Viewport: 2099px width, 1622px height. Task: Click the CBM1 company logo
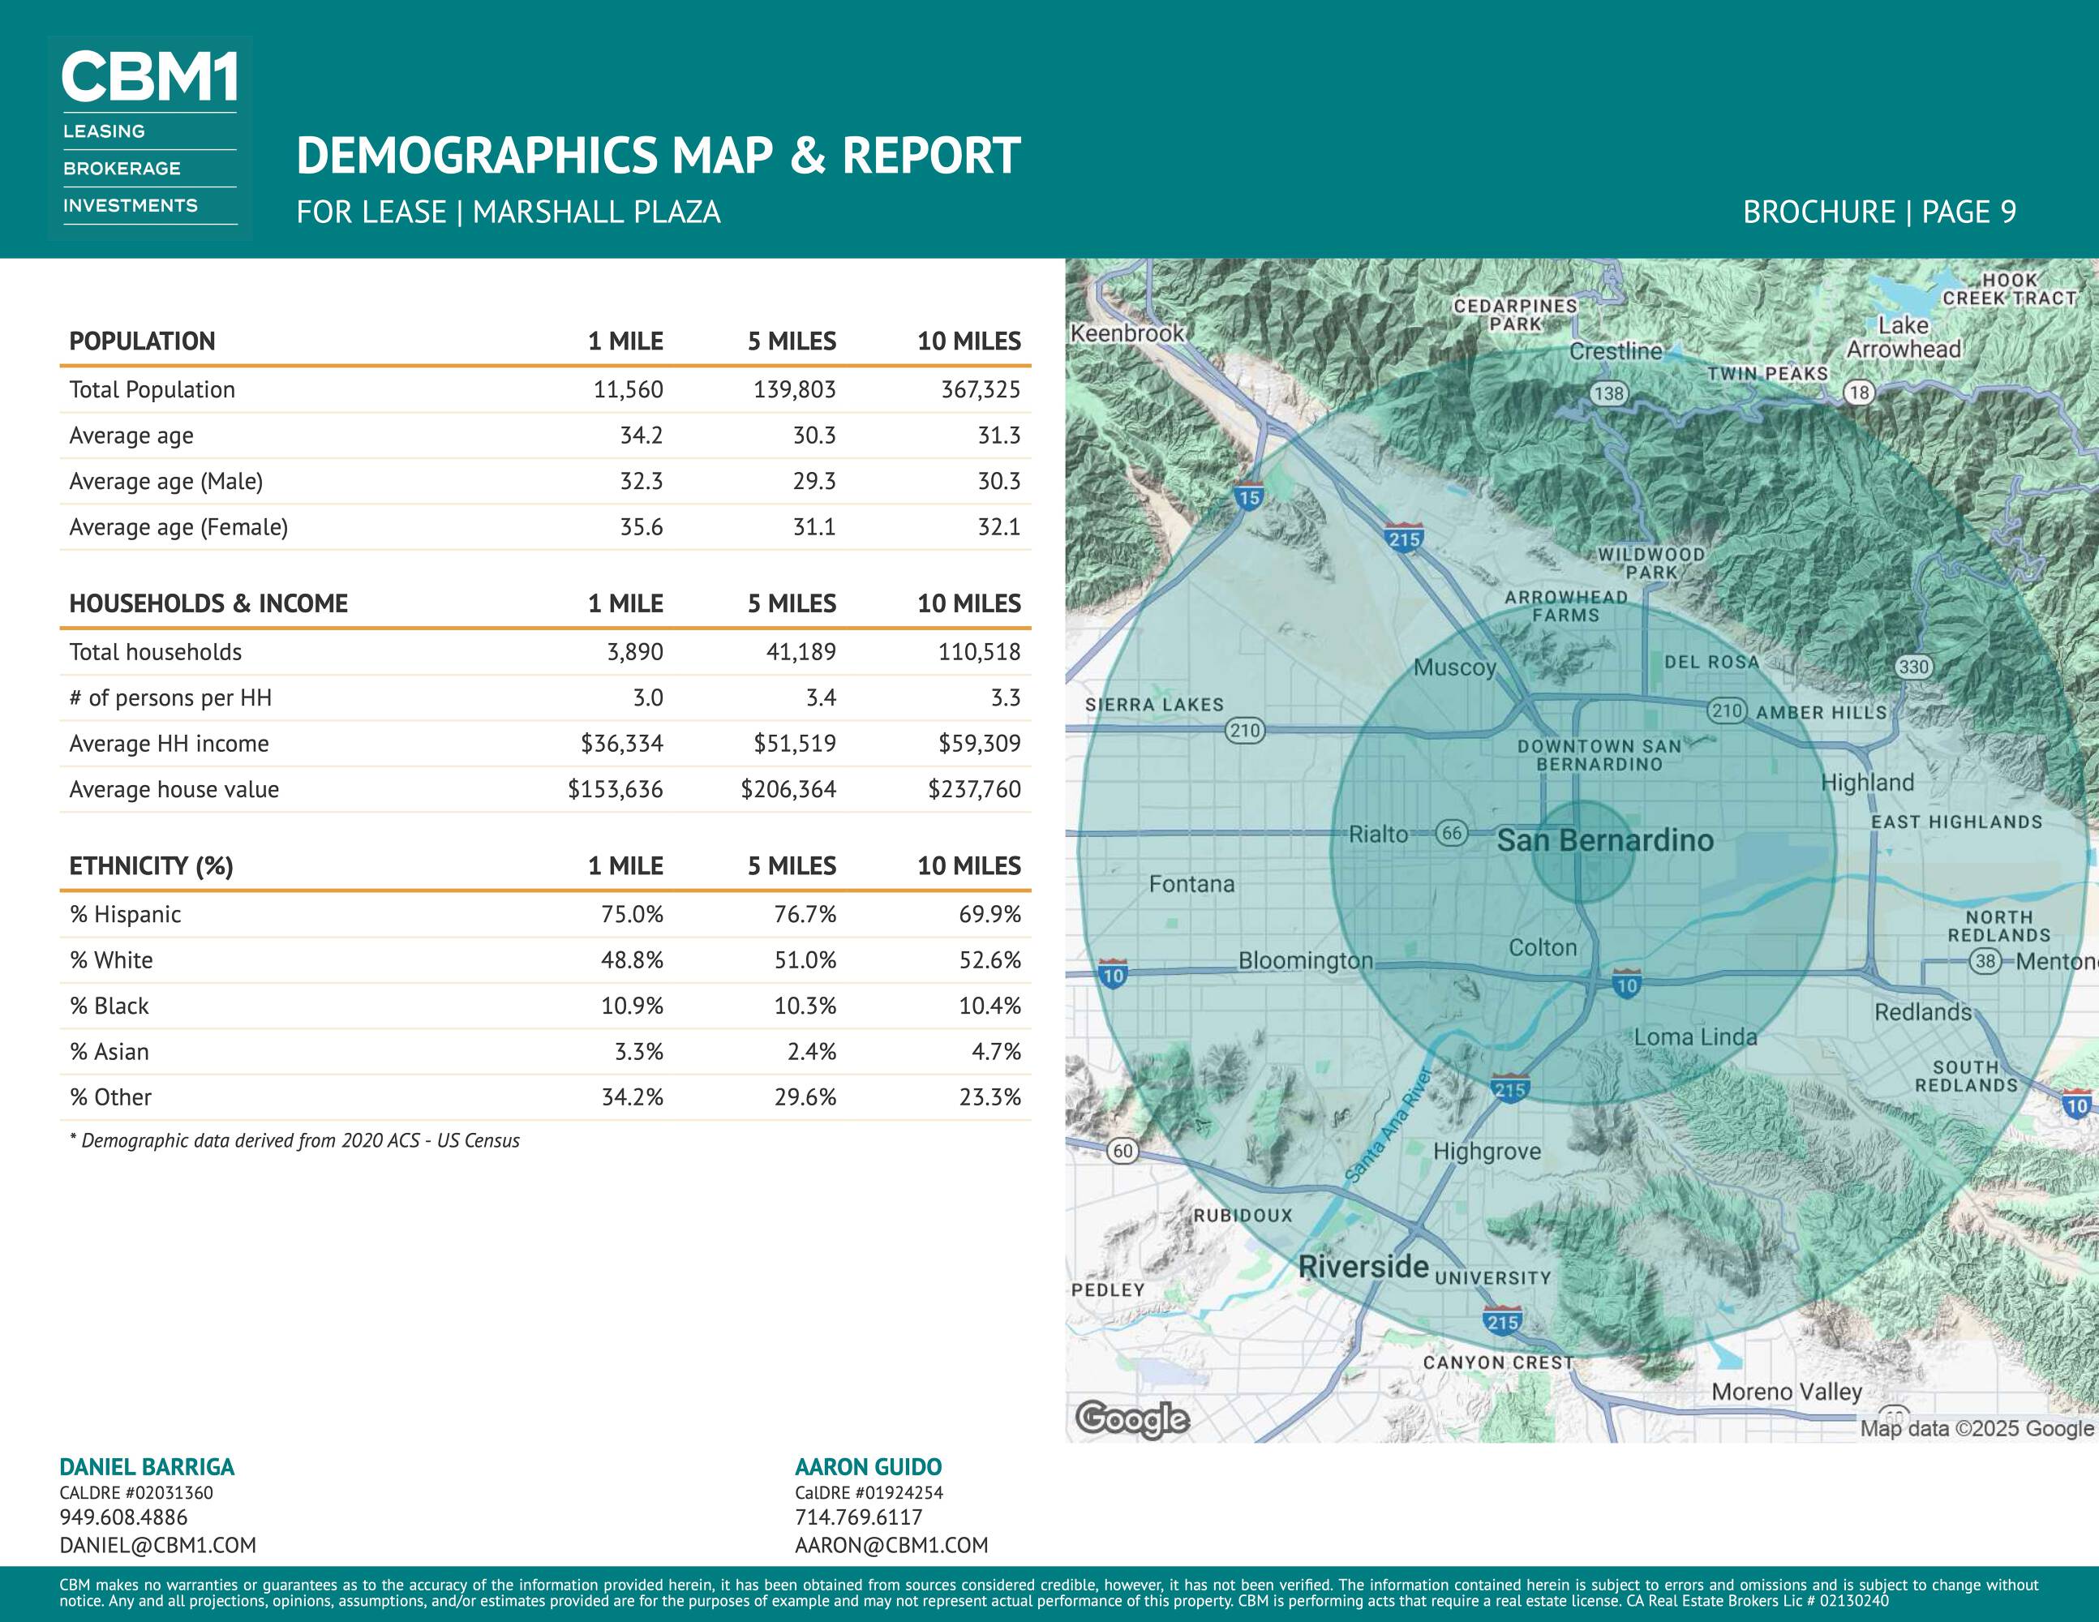tap(149, 137)
